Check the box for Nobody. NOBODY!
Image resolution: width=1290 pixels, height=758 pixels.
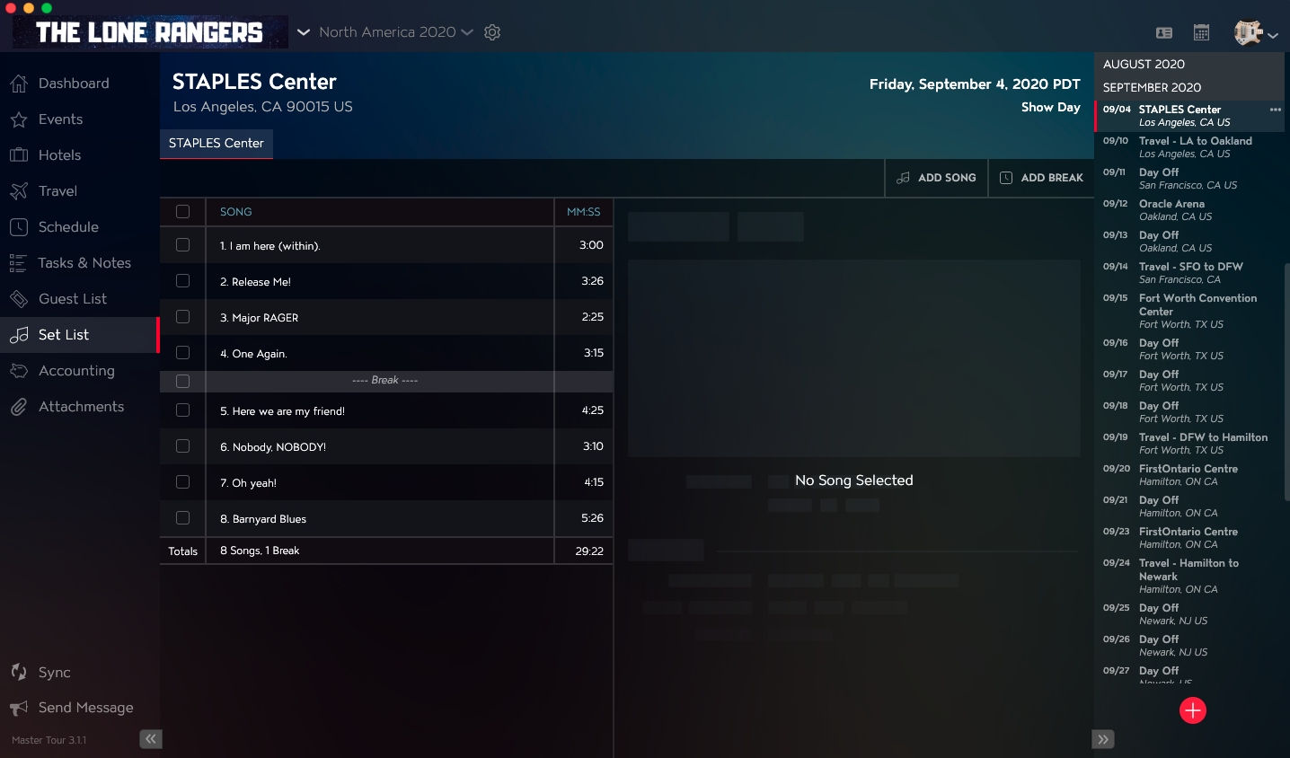tap(183, 446)
